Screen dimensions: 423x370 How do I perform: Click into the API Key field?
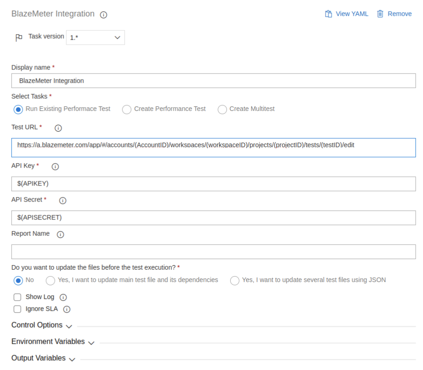coord(214,184)
